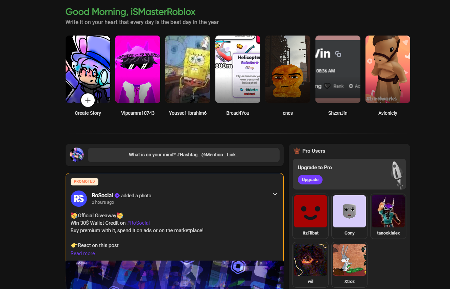Click the Pro Users crown icon
The height and width of the screenshot is (289, 450).
[x=297, y=151]
